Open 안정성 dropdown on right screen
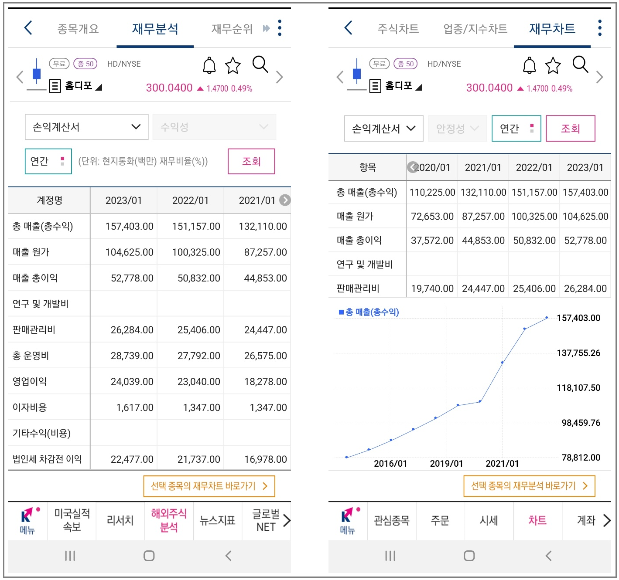The height and width of the screenshot is (580, 619). point(458,129)
